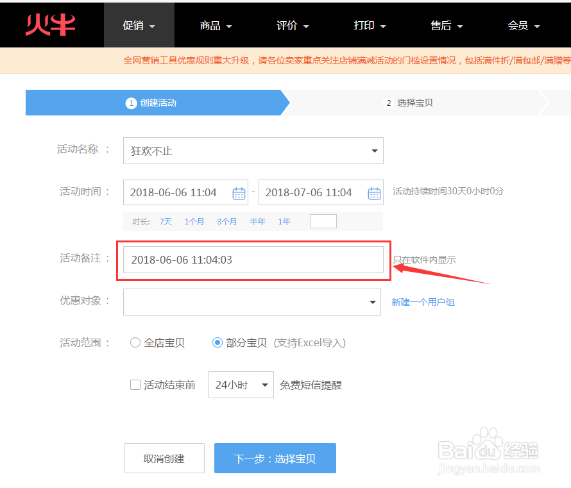Select the 部分宝贝 radio button
571x488 pixels.
tap(217, 342)
